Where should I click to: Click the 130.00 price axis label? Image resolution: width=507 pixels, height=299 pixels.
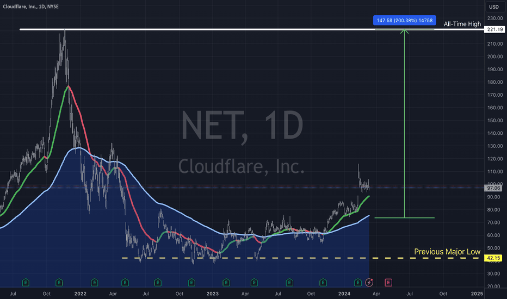click(x=495, y=146)
